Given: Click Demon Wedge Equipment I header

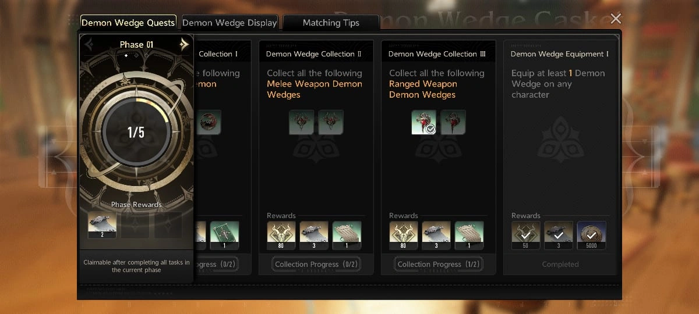Looking at the screenshot, I should pos(560,54).
